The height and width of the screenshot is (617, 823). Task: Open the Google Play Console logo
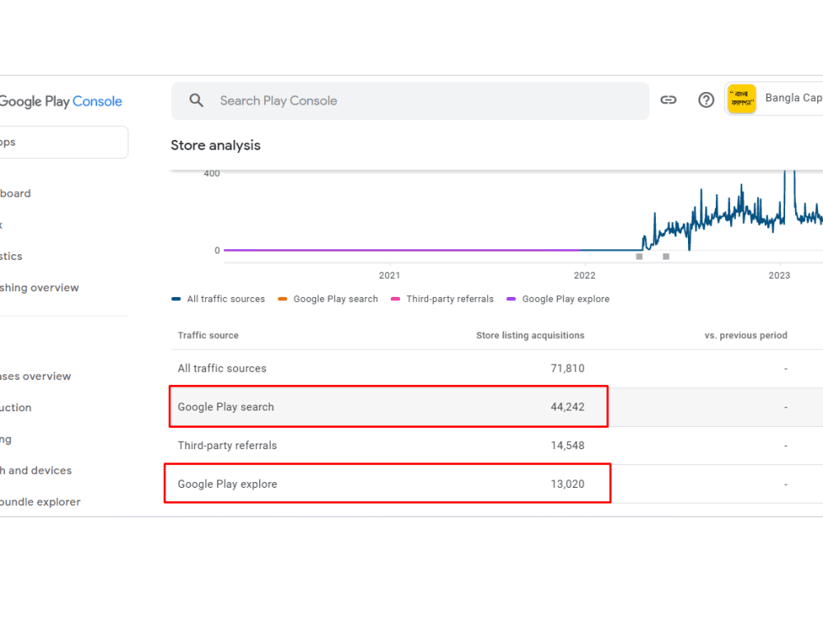pos(60,101)
